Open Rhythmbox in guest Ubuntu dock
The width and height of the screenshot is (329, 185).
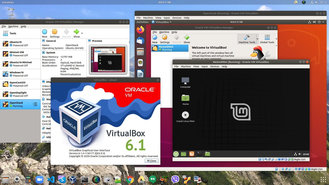[x=140, y=63]
